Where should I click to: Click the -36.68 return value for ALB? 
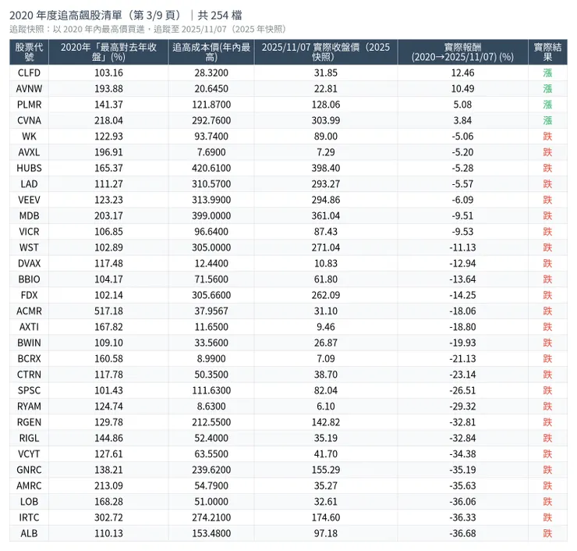tap(462, 533)
